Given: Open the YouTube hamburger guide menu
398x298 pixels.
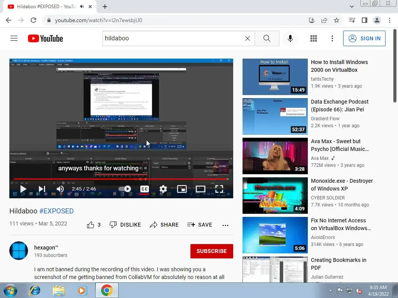Looking at the screenshot, I should 14,38.
